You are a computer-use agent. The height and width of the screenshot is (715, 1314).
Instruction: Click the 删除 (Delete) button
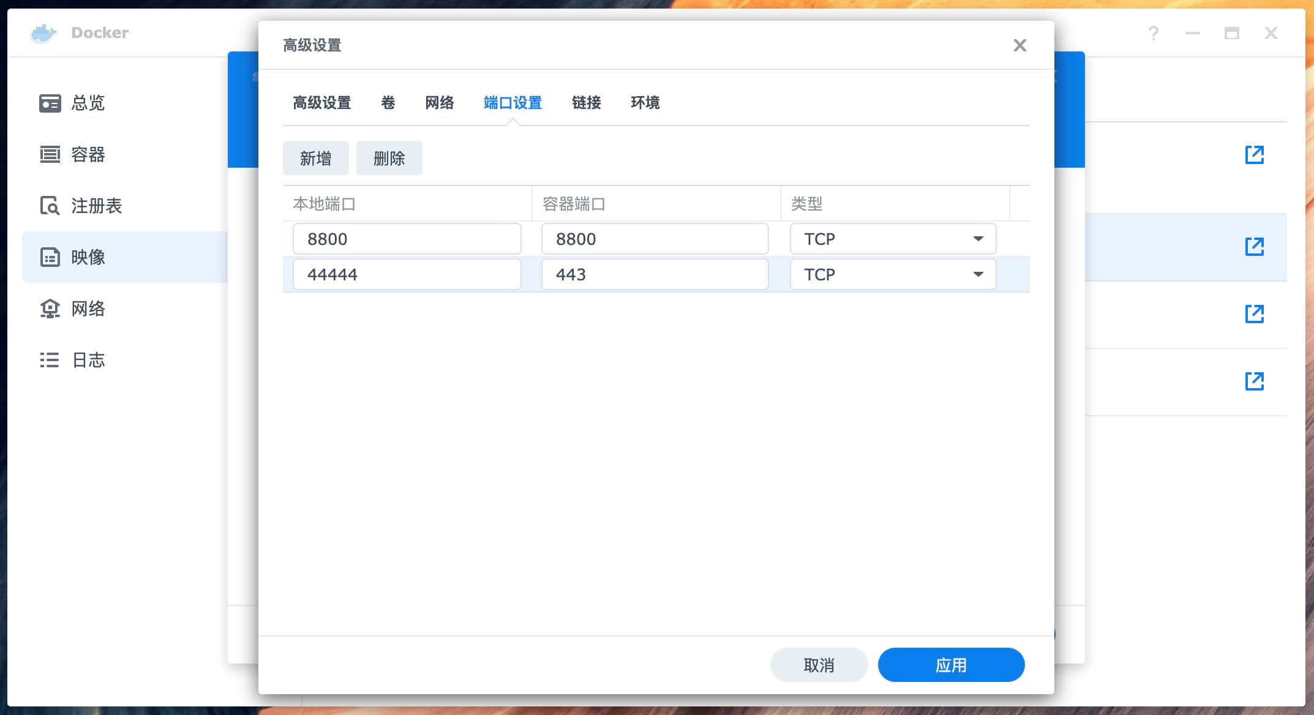(389, 159)
